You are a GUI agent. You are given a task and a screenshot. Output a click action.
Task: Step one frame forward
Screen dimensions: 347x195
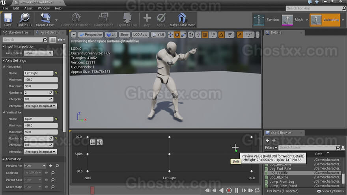pos(244,190)
